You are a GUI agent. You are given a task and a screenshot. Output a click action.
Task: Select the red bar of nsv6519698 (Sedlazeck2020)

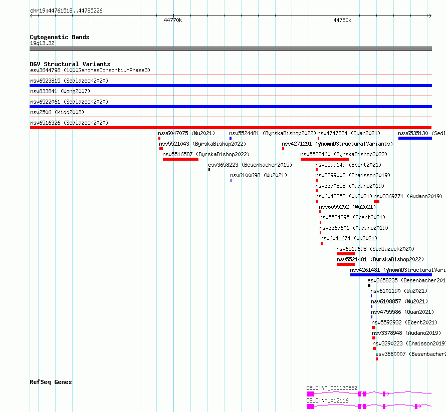(346, 254)
